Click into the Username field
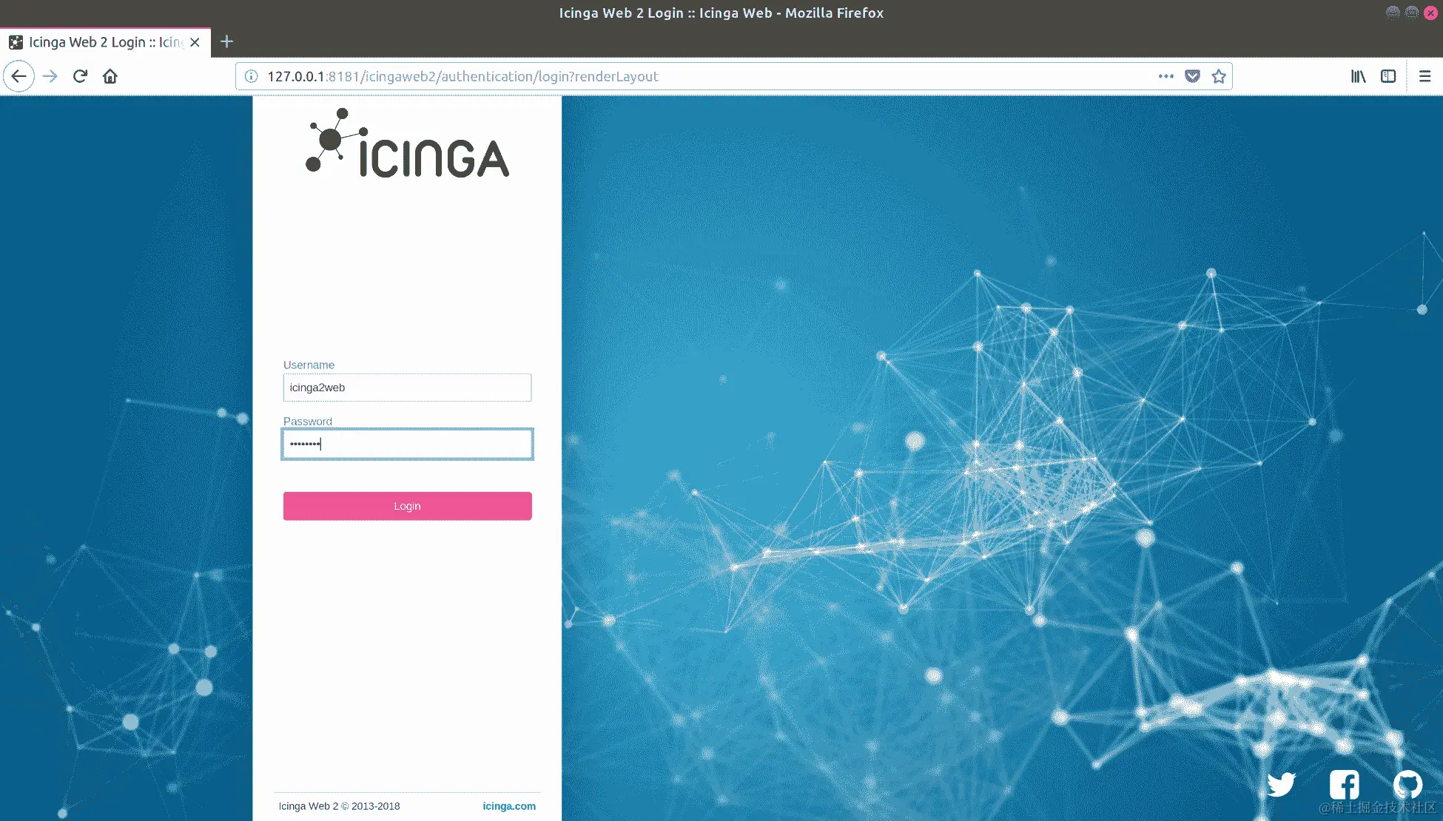 tap(407, 388)
